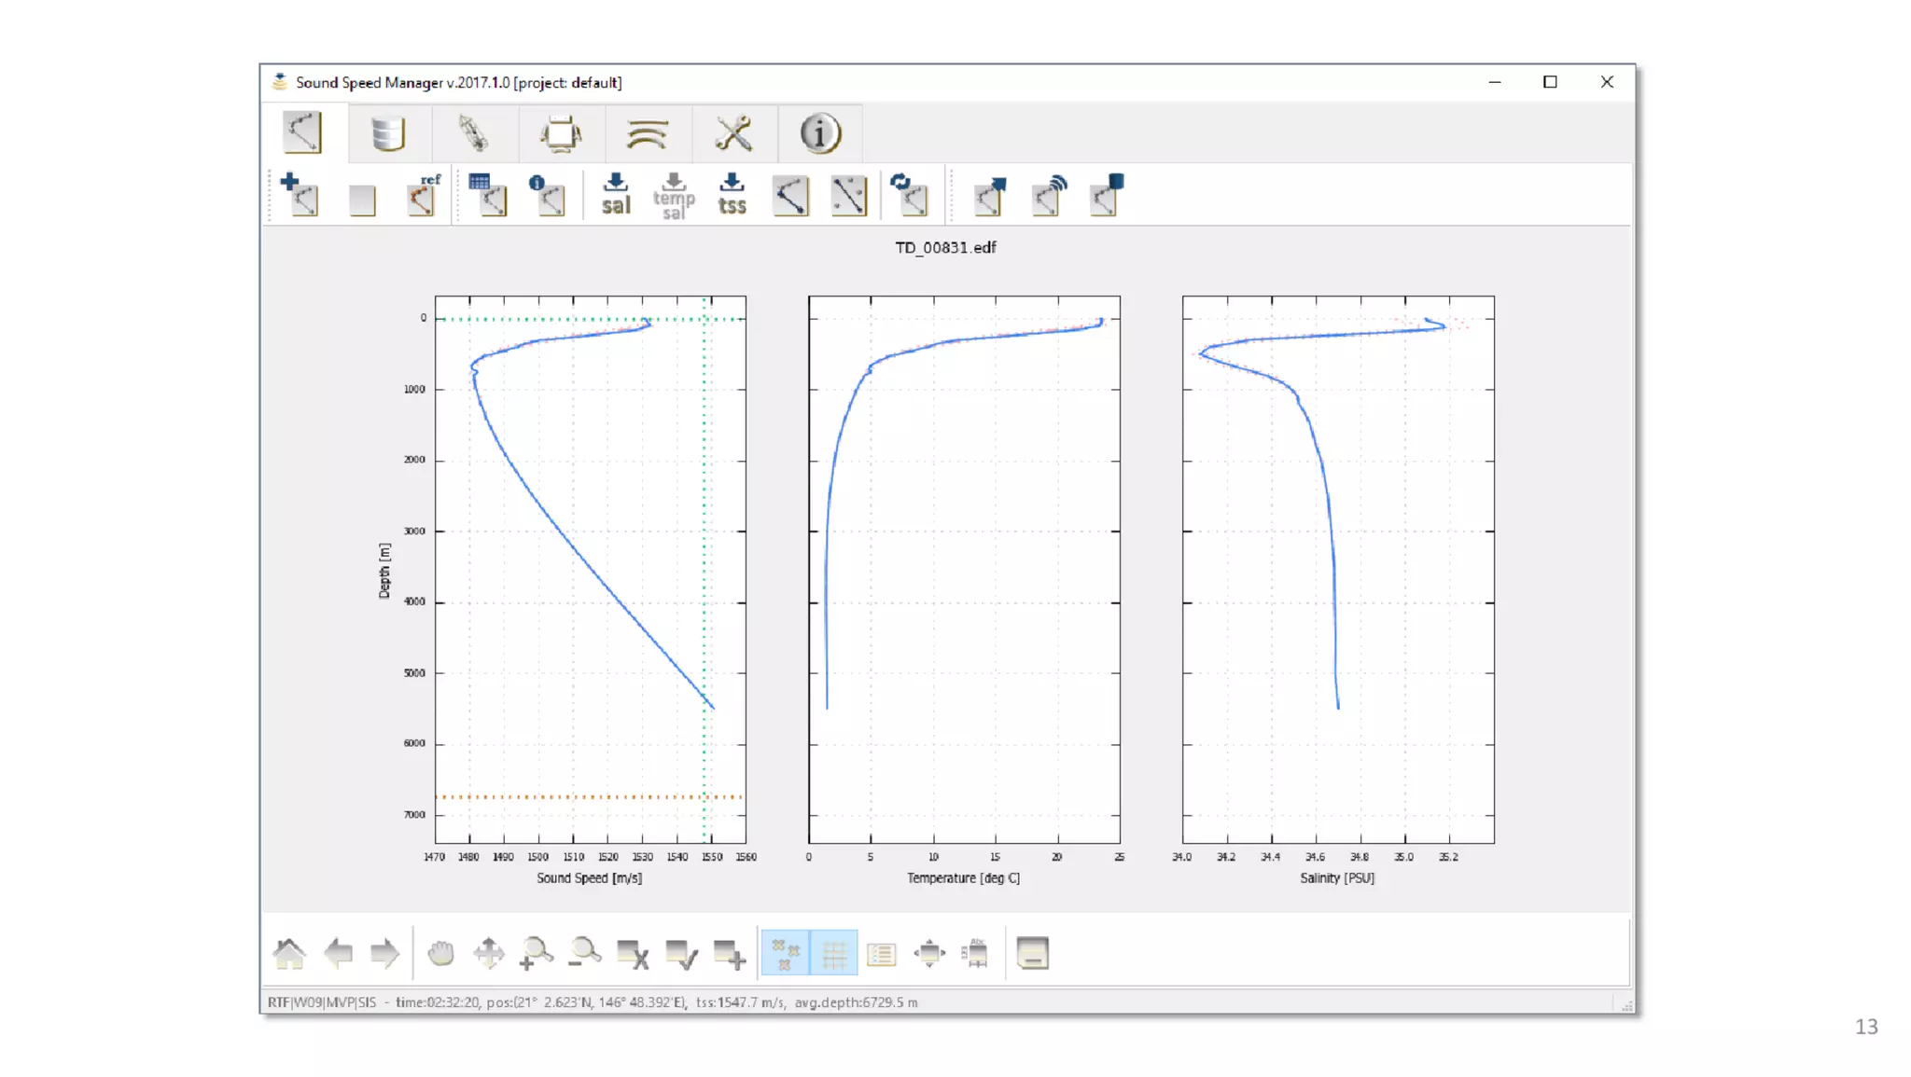Toggle the plot legend button
The image size is (1911, 1077).
[882, 953]
